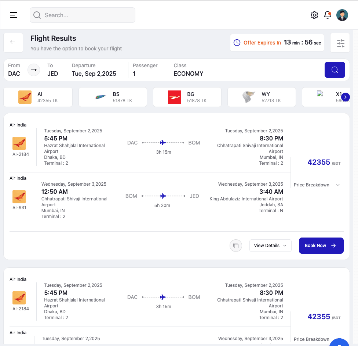Filter by AI airline 42355 TK
Viewport: 358px width, 346px height.
coord(38,97)
